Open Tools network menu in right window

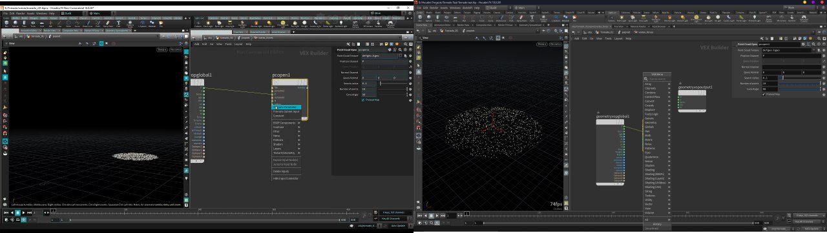tap(608, 39)
